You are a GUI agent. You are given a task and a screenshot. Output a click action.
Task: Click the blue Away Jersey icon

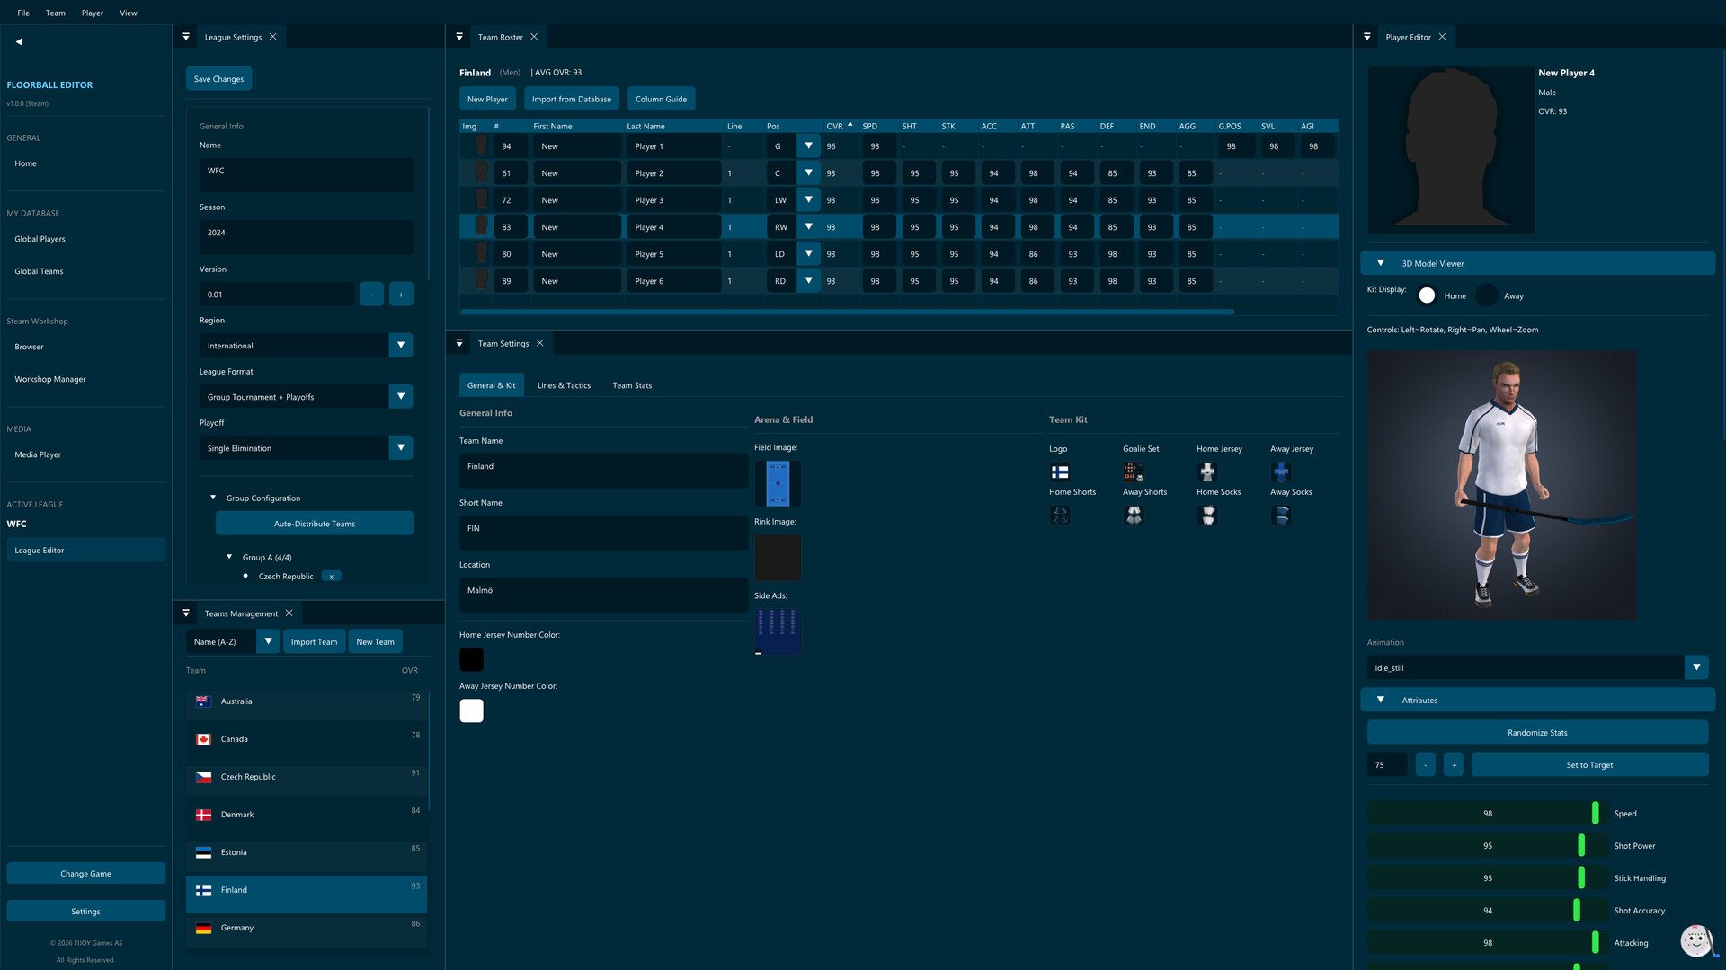coord(1280,472)
